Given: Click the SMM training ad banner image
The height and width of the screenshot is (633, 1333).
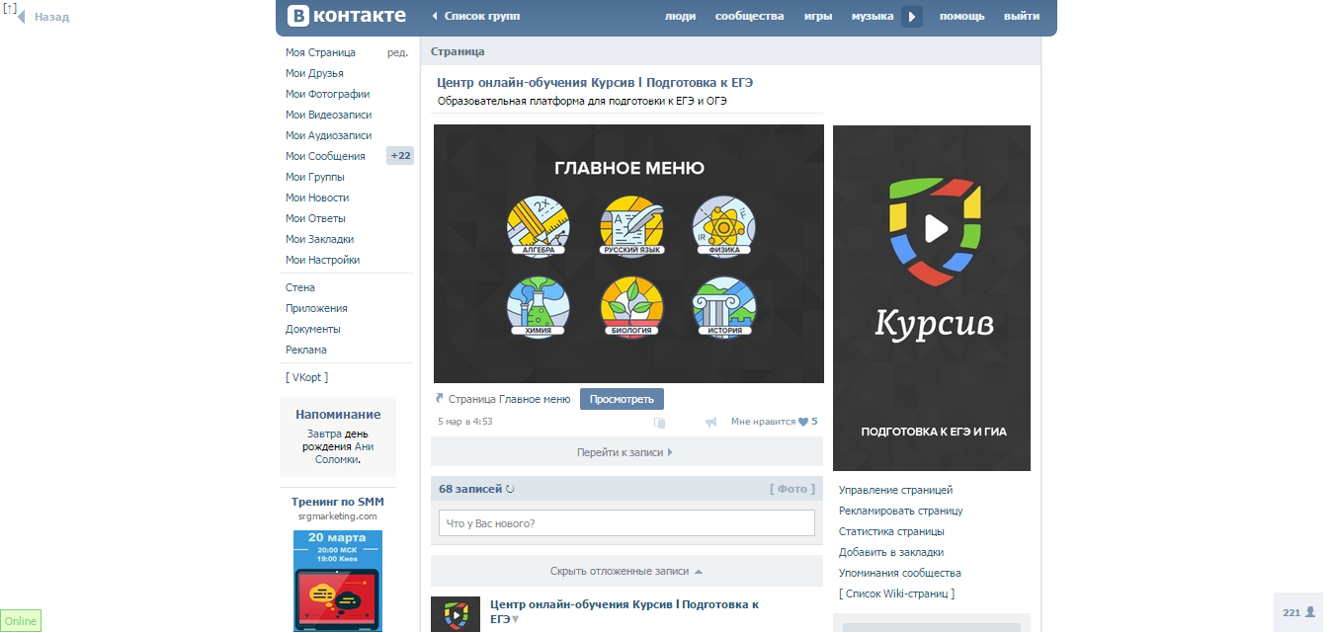Looking at the screenshot, I should click(338, 582).
